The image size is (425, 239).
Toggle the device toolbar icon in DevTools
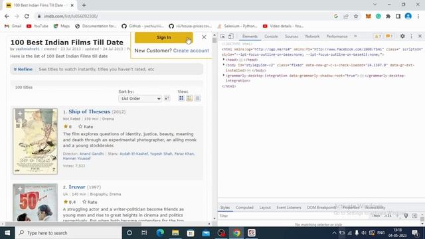point(230,37)
